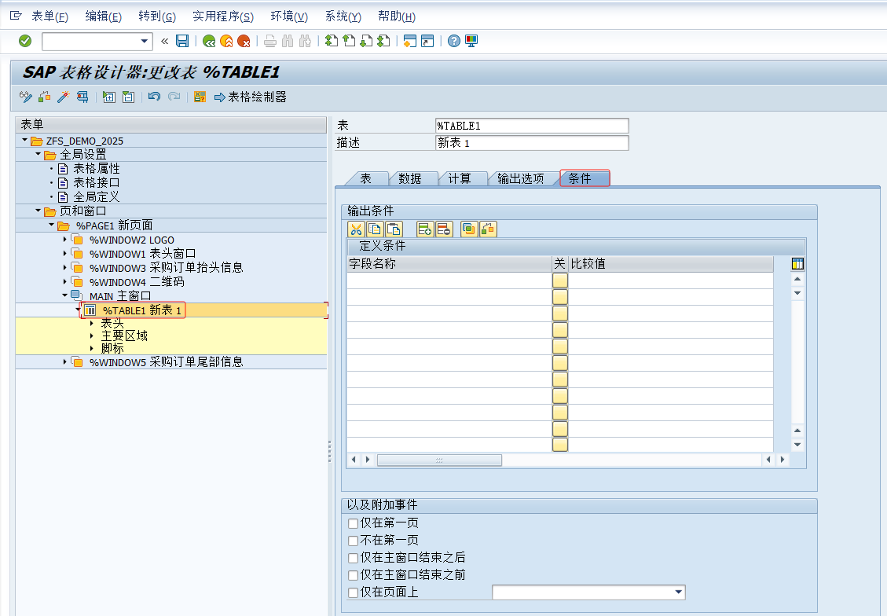Select the MAIN 主窗口 node

click(120, 296)
